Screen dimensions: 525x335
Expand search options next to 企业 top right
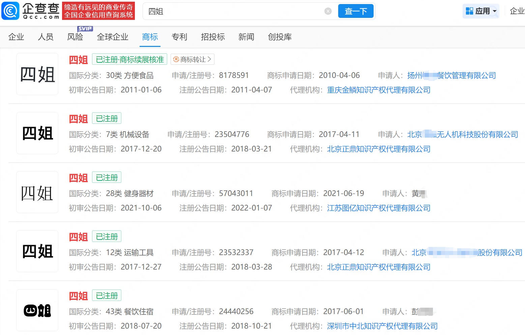(517, 11)
